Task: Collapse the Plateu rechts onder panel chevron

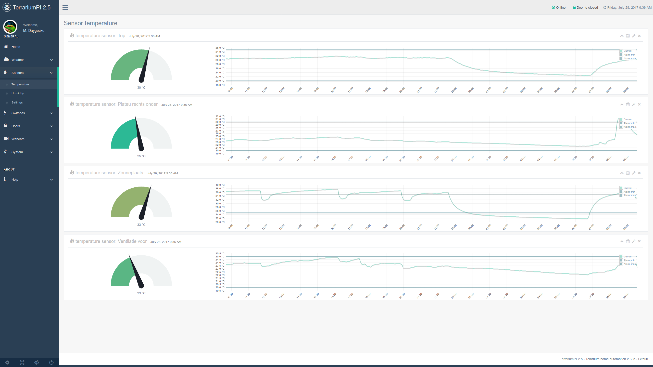Action: click(622, 104)
